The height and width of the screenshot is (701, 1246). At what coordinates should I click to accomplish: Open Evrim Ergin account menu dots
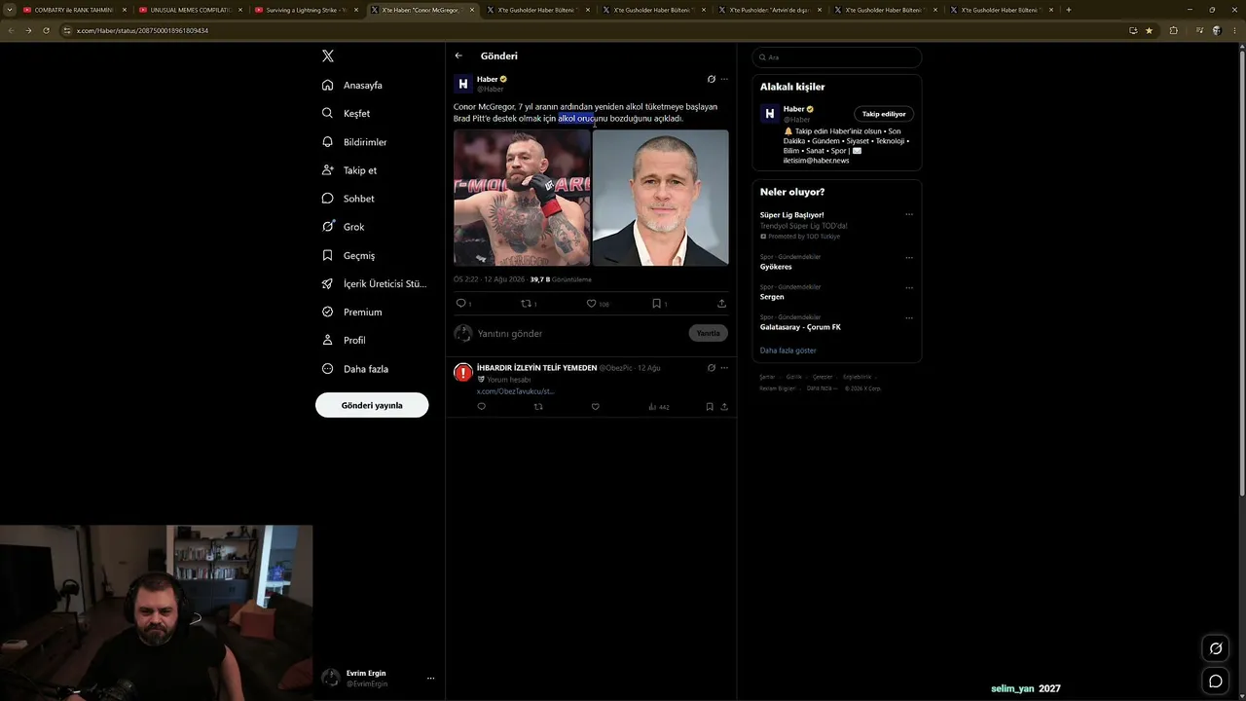tap(430, 679)
